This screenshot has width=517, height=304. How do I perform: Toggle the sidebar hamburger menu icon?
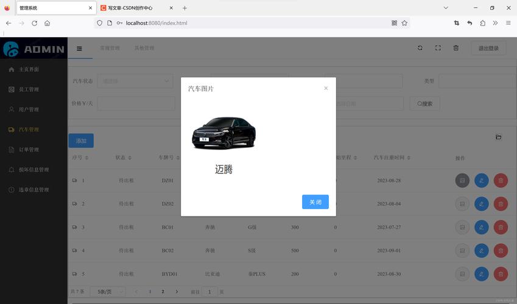[79, 49]
